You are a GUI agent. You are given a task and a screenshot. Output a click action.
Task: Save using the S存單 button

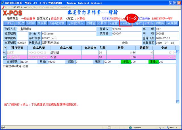[42, 23]
